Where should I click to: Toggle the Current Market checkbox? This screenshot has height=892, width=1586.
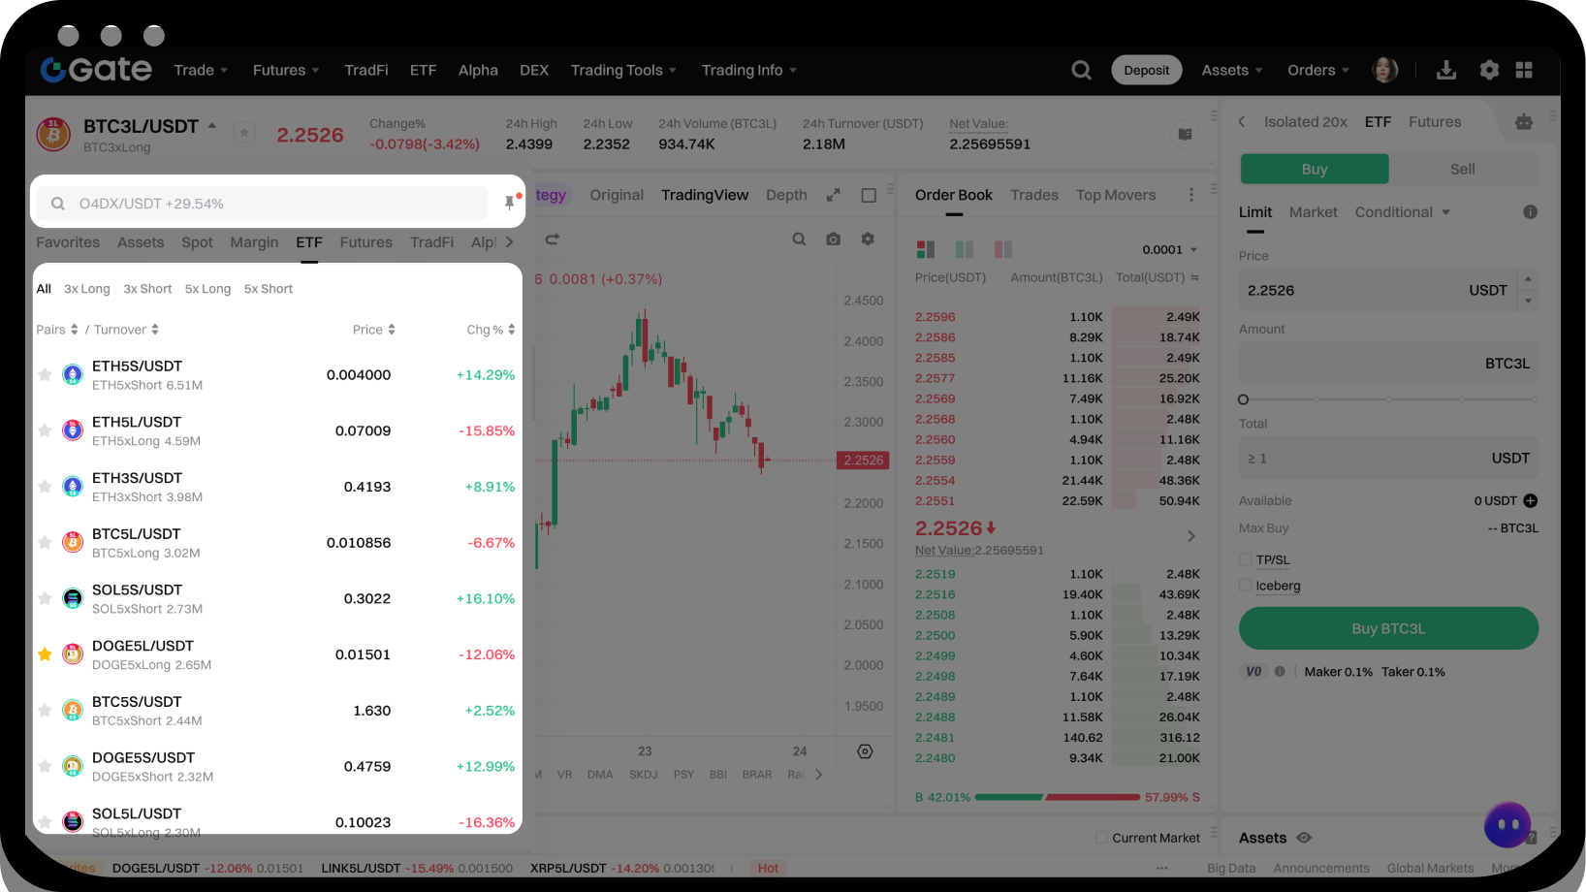(1101, 838)
